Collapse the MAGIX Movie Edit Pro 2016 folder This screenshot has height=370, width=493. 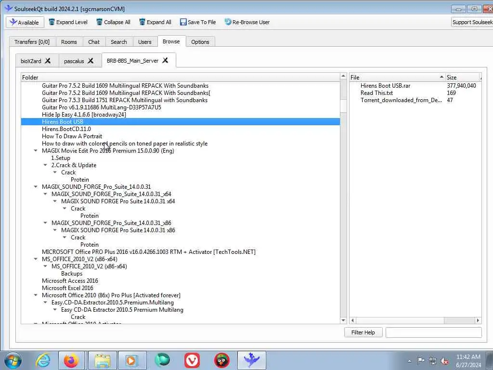click(x=36, y=151)
